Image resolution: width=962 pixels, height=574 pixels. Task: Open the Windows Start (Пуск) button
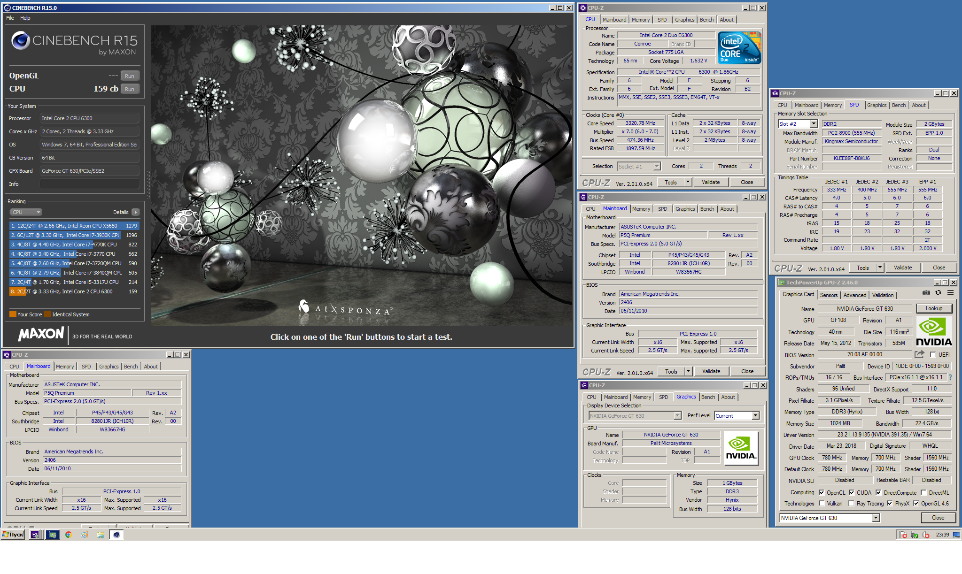(13, 535)
